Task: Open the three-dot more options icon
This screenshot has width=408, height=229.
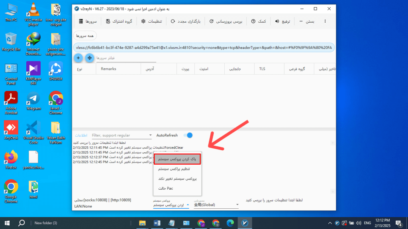Action: pyautogui.click(x=325, y=21)
